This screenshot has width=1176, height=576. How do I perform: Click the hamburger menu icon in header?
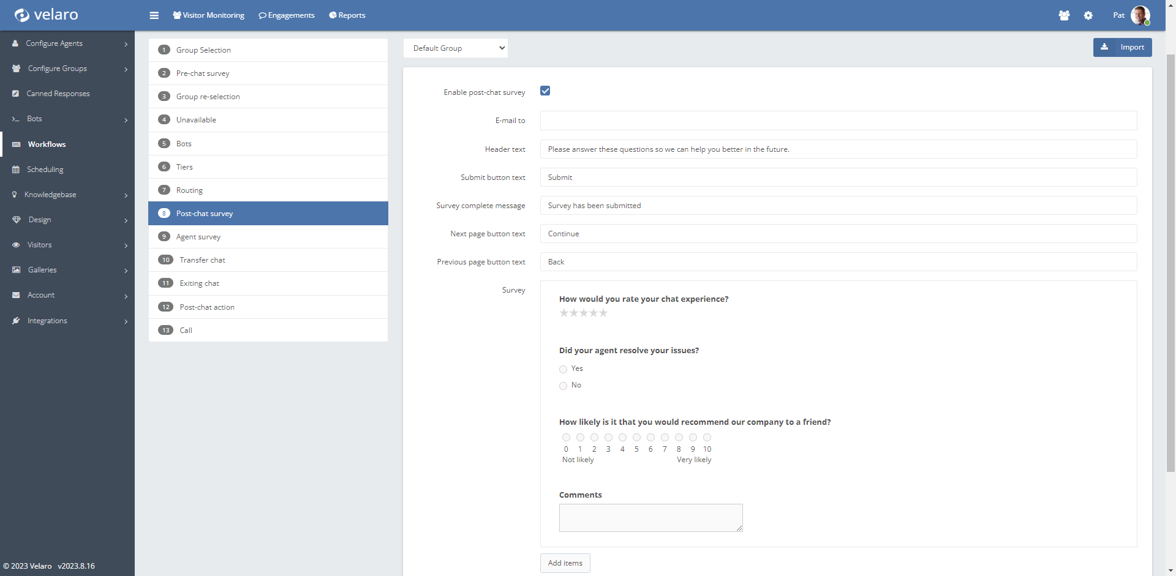154,15
